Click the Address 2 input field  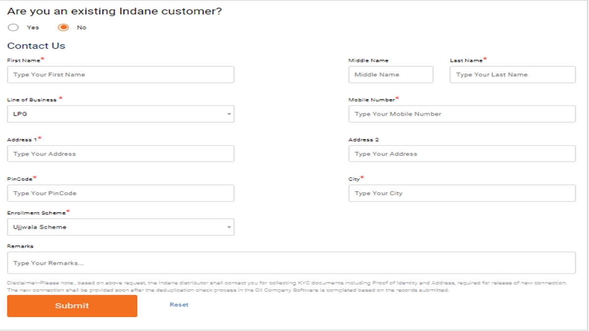462,153
